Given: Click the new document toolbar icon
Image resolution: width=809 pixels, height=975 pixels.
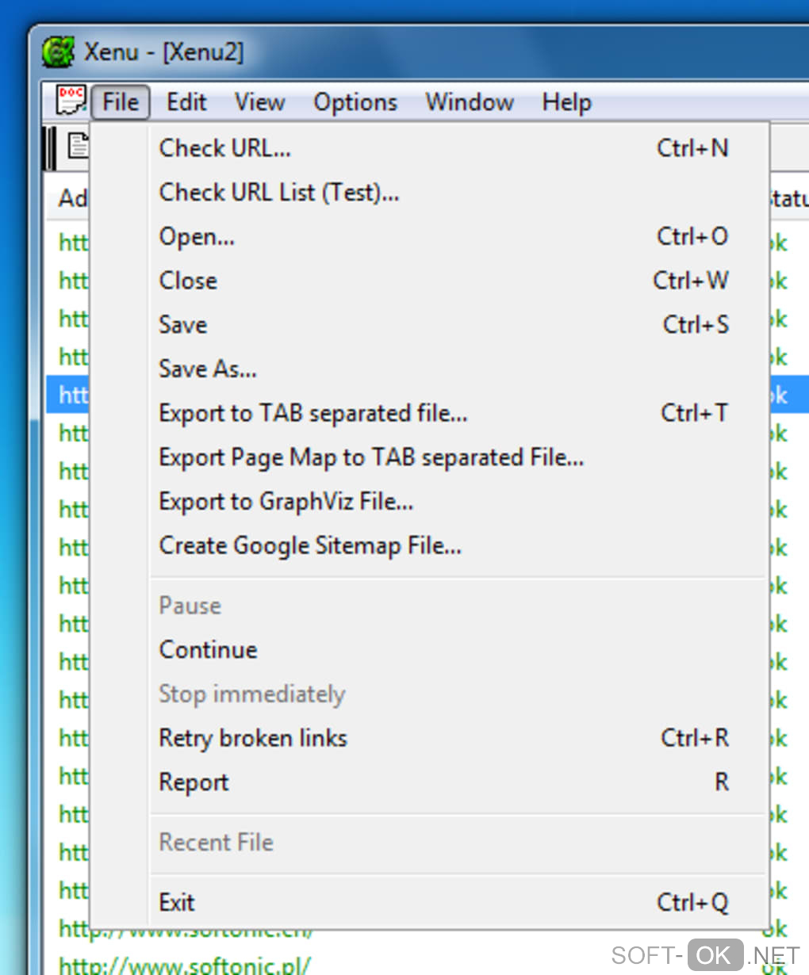Looking at the screenshot, I should click(x=78, y=146).
